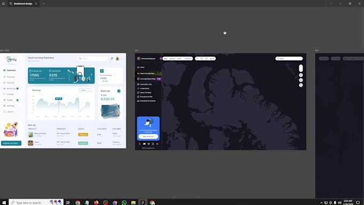
Task: Click the 17055 total app users value
Action: [34, 75]
